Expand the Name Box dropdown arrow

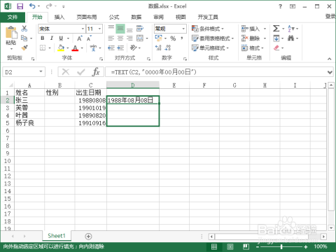(41, 71)
